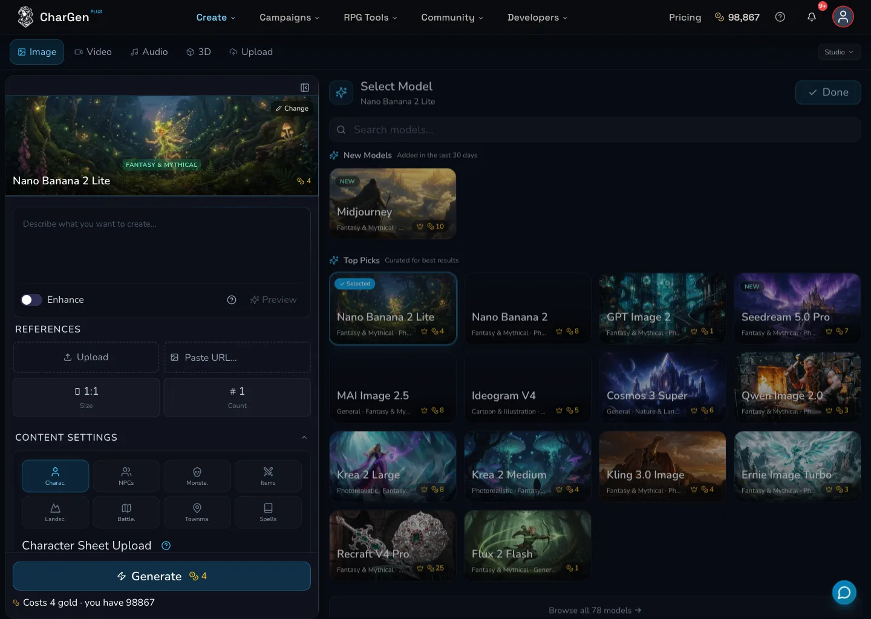Image resolution: width=871 pixels, height=619 pixels.
Task: Switch to the Audio tab
Action: tap(149, 52)
